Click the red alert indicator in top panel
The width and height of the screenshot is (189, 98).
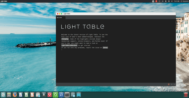156,1
